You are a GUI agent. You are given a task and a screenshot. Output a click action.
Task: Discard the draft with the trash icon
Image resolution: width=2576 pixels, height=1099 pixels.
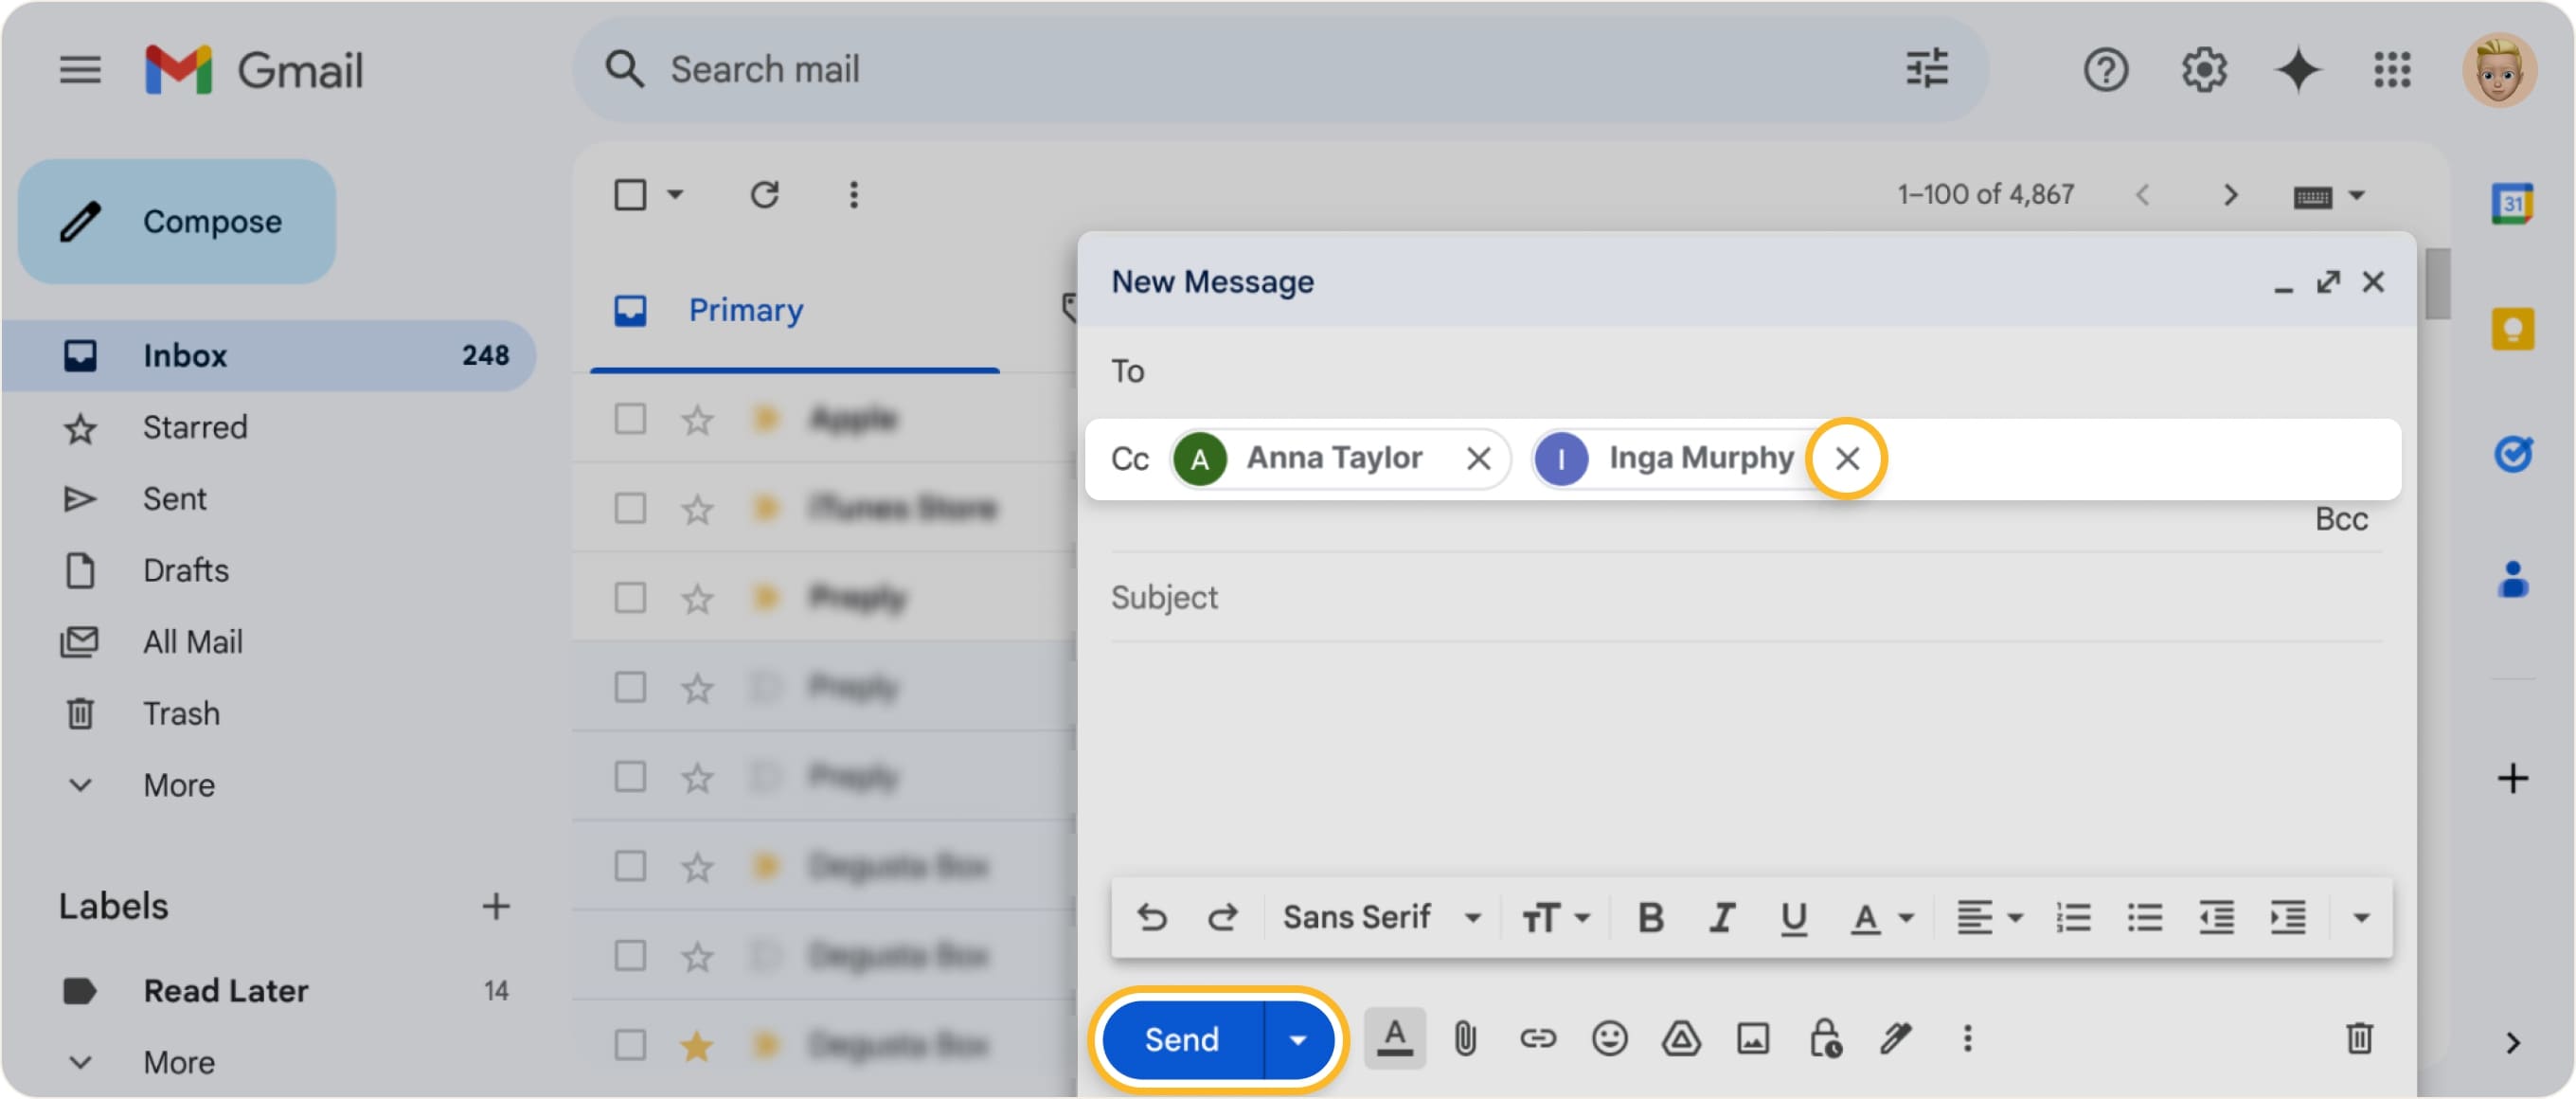point(2361,1039)
